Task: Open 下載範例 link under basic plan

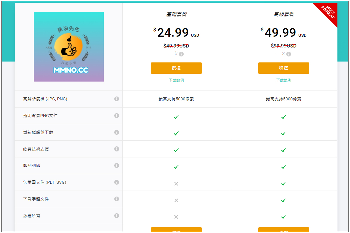Action: pyautogui.click(x=176, y=80)
